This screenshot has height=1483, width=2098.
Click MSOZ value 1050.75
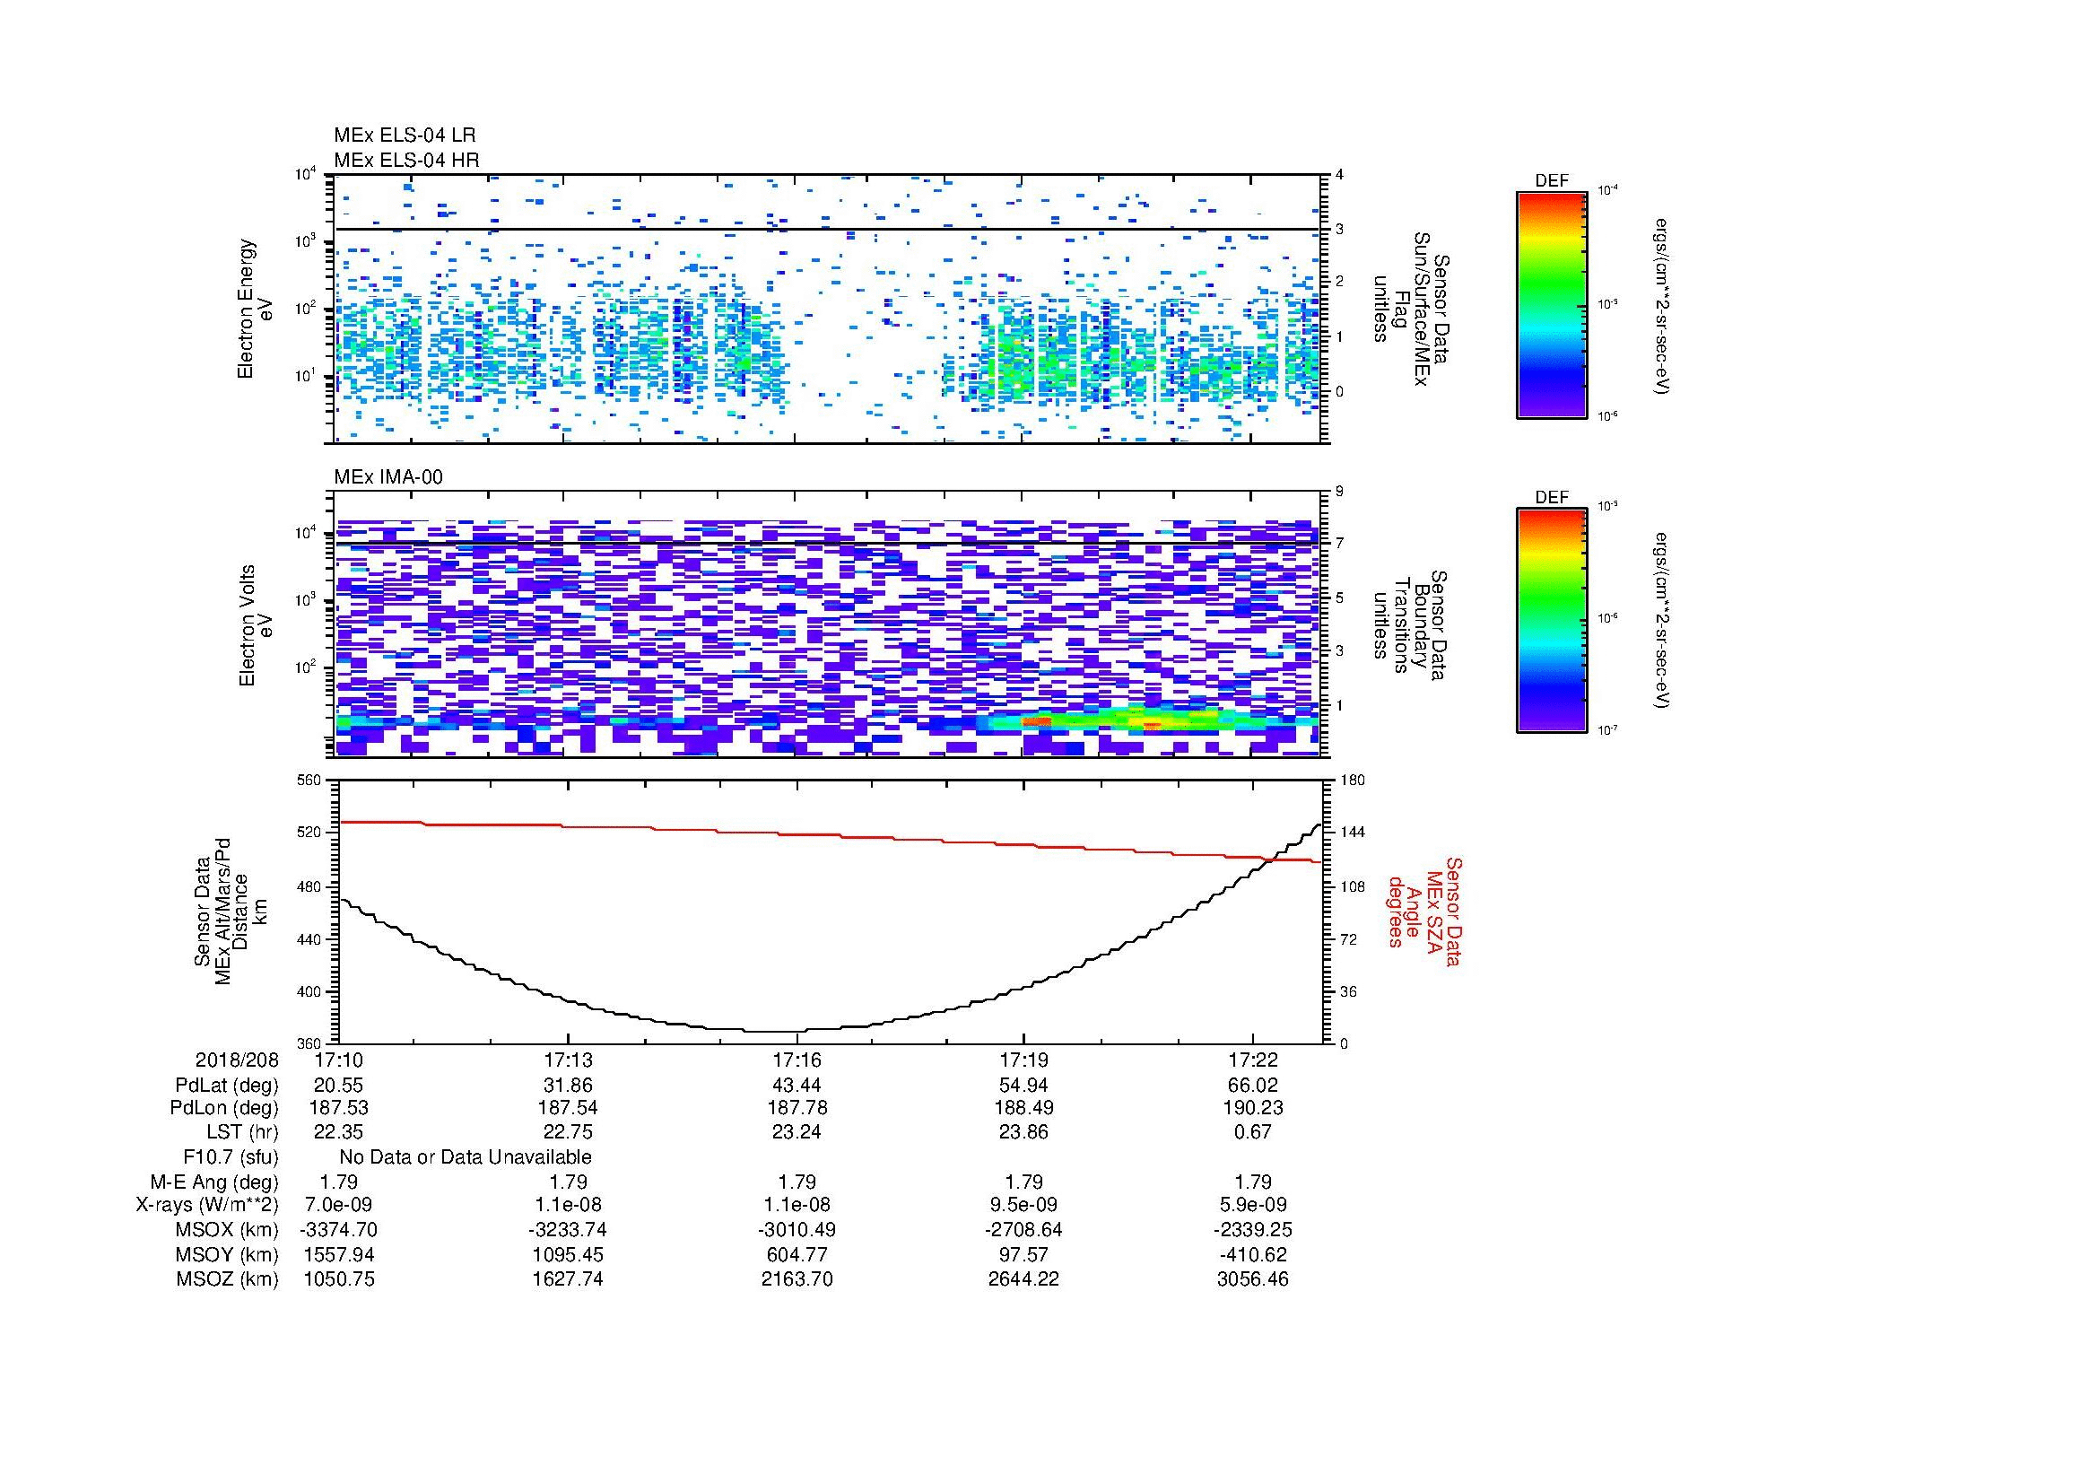pyautogui.click(x=339, y=1279)
